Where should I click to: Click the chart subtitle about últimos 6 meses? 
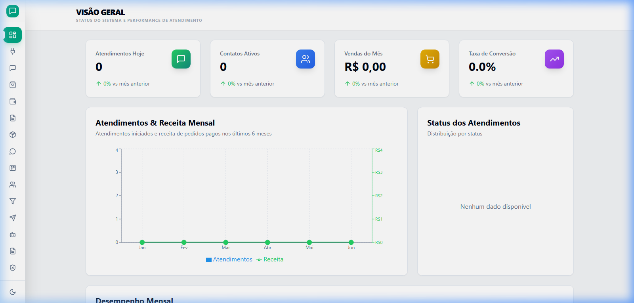(x=183, y=133)
